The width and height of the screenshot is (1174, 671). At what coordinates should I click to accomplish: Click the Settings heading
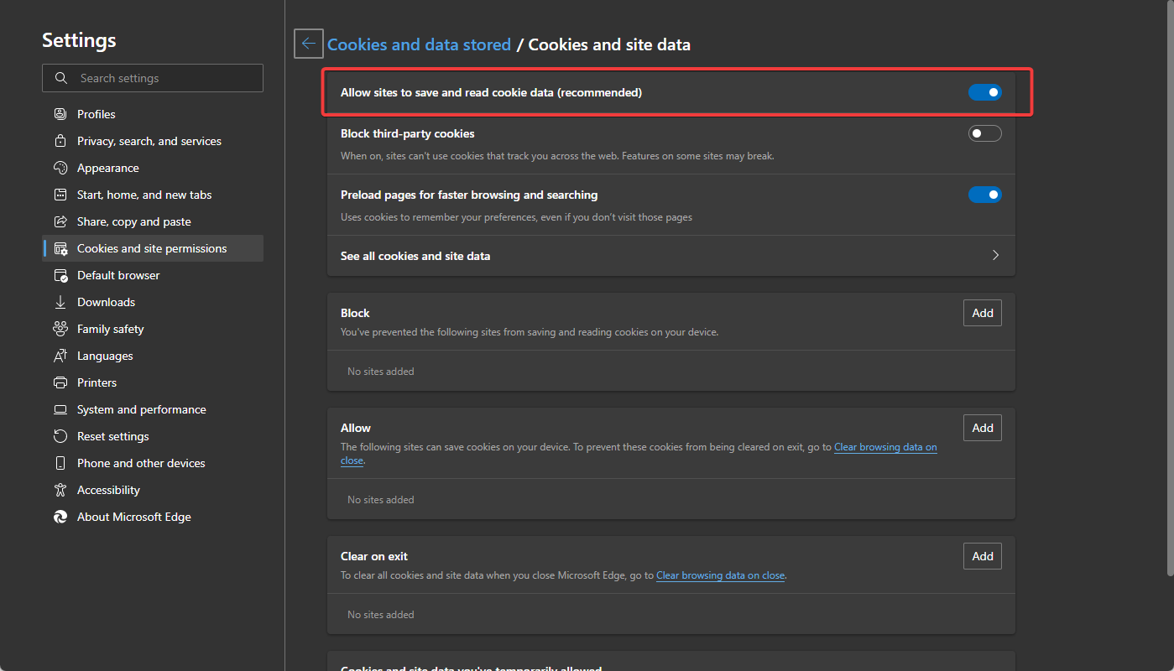79,40
